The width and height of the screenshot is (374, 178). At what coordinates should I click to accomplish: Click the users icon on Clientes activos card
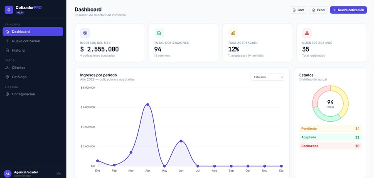pyautogui.click(x=307, y=33)
